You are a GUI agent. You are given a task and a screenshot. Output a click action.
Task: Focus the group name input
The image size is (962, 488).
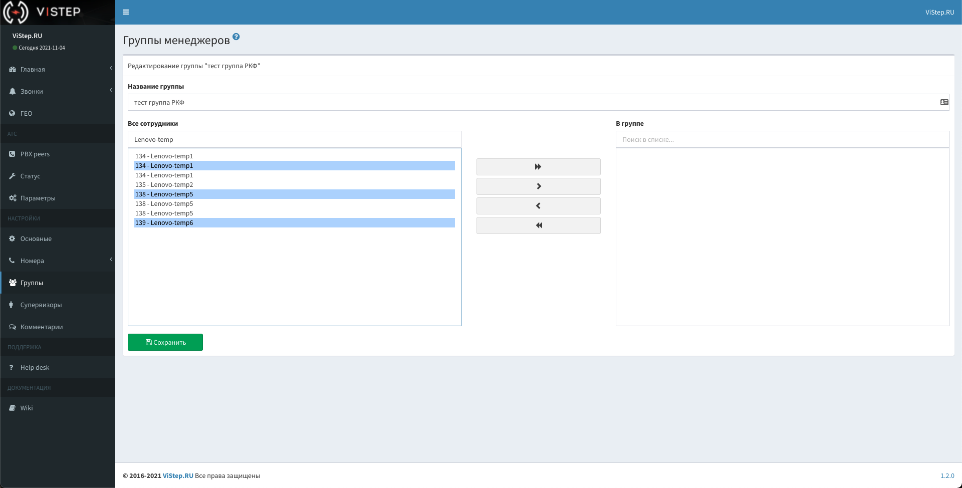(x=531, y=102)
